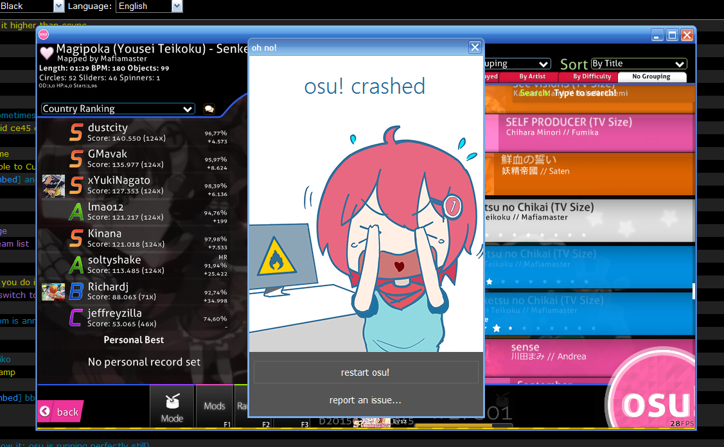Click the pink heart beatmap icon
This screenshot has width=724, height=447.
click(x=47, y=53)
